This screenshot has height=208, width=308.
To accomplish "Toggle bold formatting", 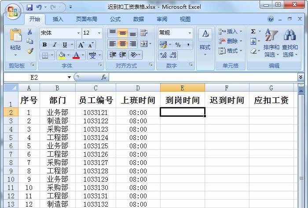I will (x=44, y=45).
